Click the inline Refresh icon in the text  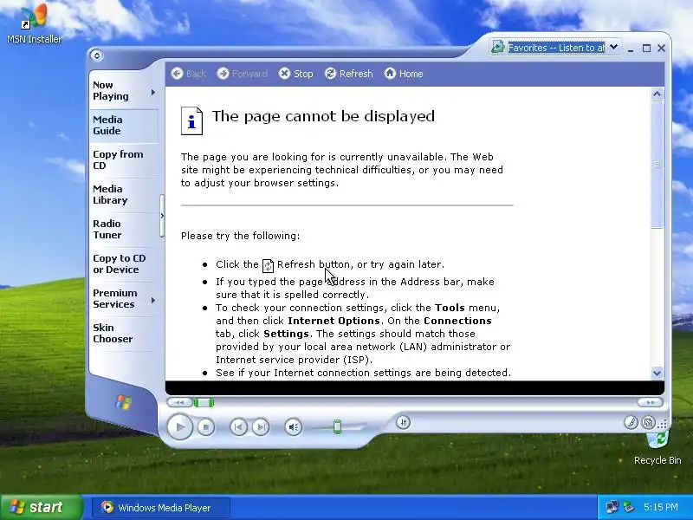coord(268,265)
